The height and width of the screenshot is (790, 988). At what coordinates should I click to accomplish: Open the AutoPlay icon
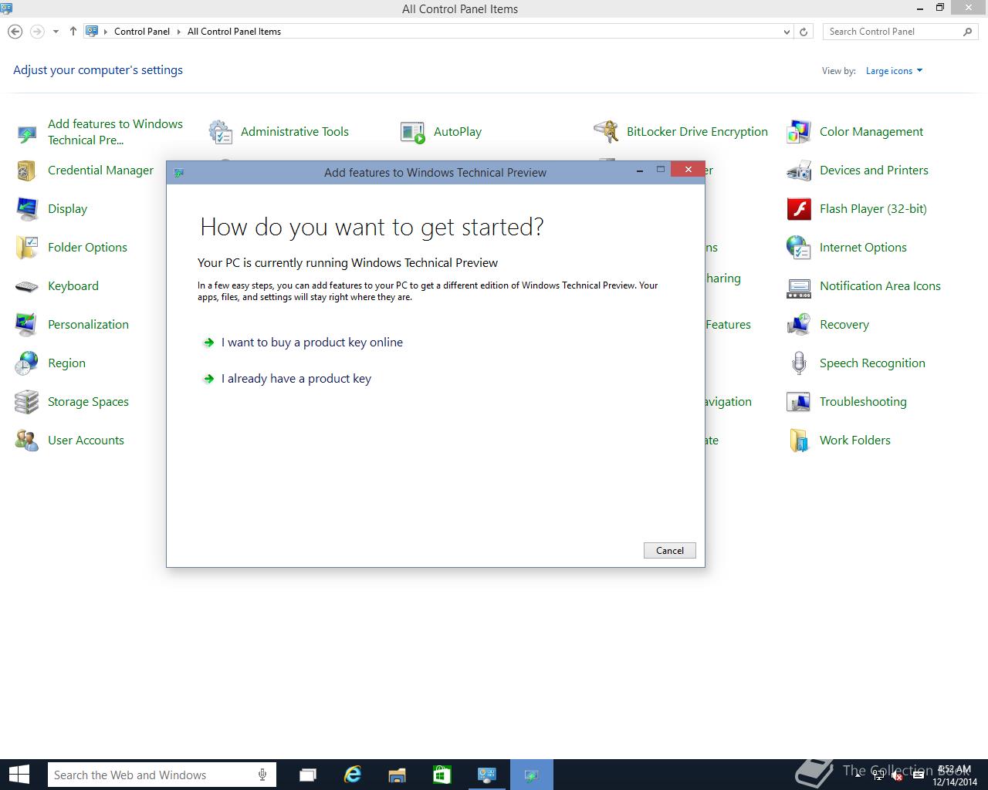(413, 132)
